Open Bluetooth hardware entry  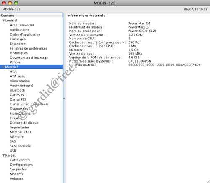17,90
